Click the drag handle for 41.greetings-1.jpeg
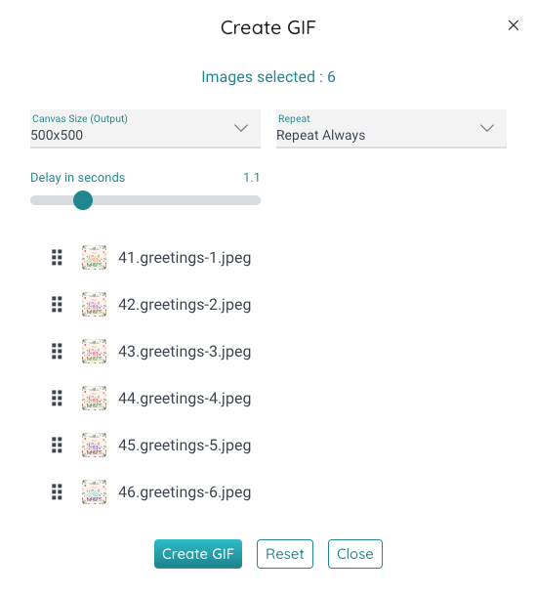This screenshot has width=535, height=595. click(x=57, y=258)
